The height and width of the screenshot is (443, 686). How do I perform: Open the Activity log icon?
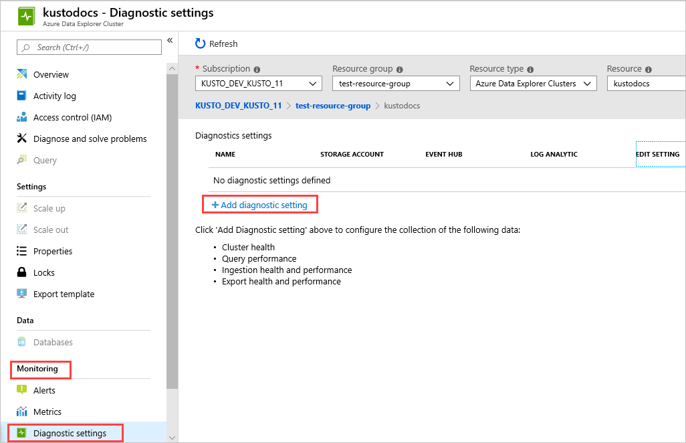(x=22, y=96)
